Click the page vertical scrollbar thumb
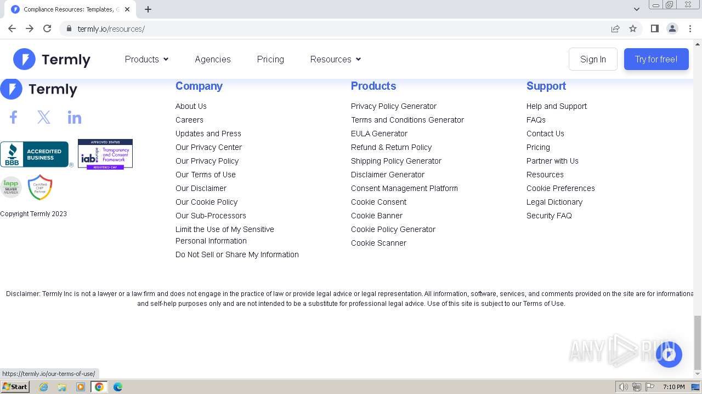Viewport: 702px width, 394px height. pos(698,343)
